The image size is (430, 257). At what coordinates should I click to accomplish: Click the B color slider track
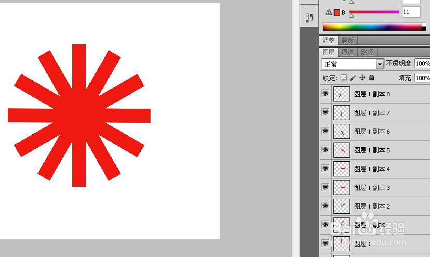coord(374,12)
